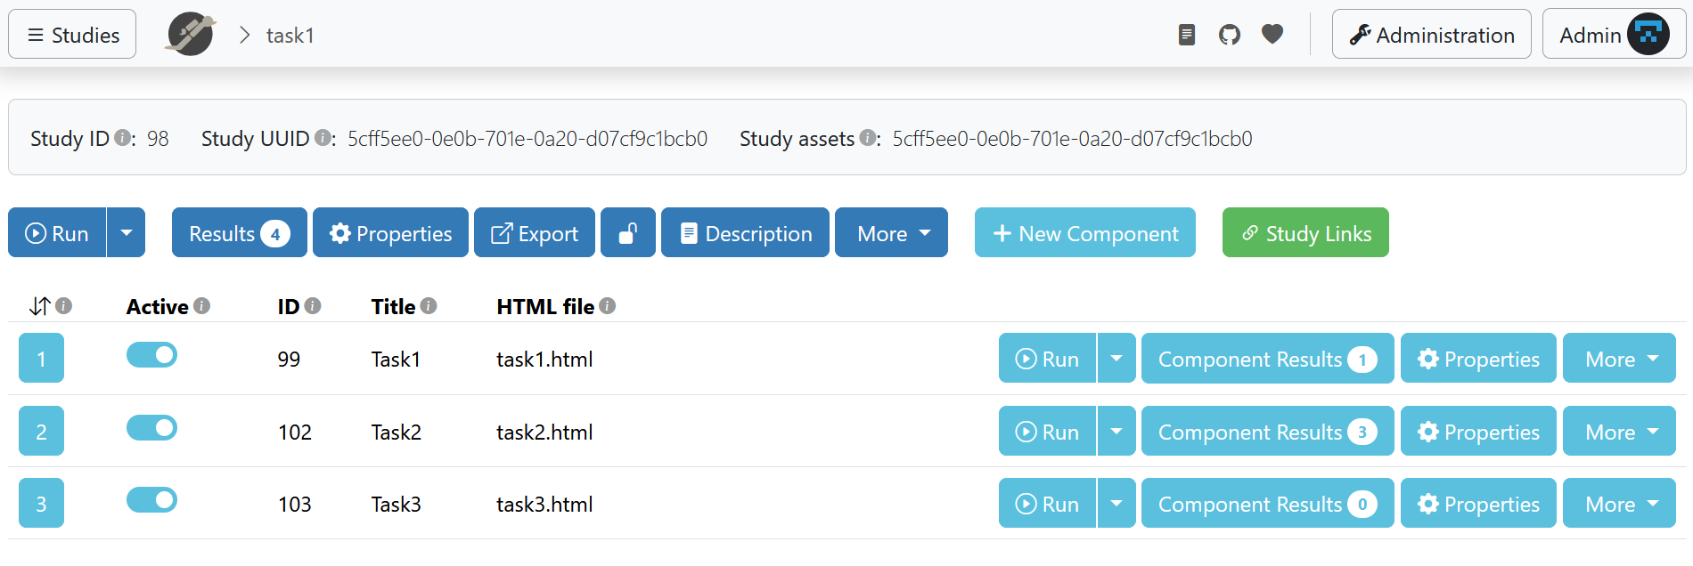Toggle the Task2 active switch
The height and width of the screenshot is (566, 1693).
152,428
